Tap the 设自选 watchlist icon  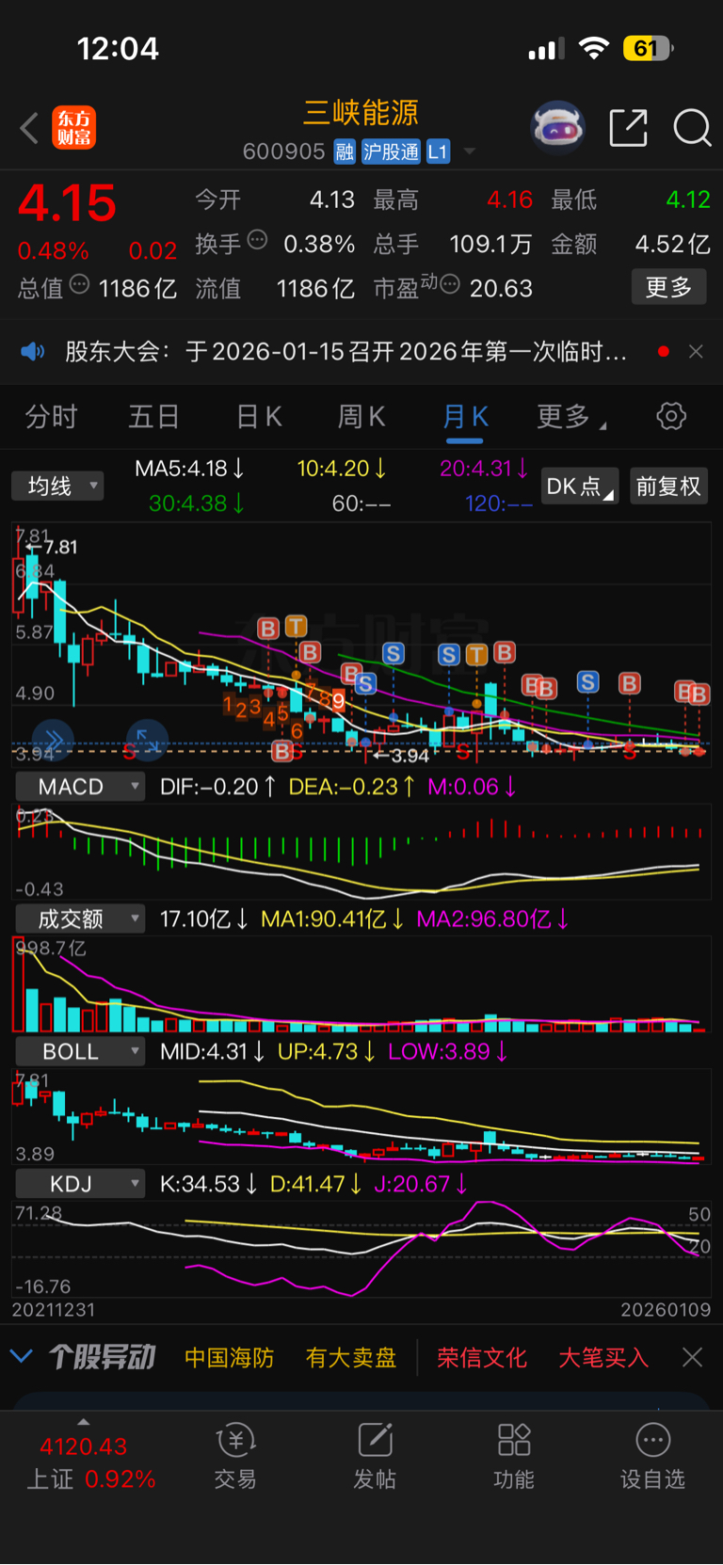652,1458
